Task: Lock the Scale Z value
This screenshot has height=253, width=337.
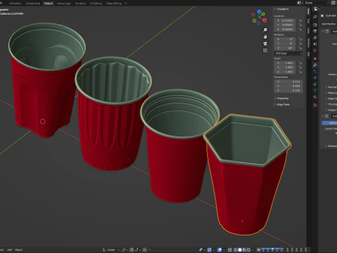Action: tap(300, 72)
